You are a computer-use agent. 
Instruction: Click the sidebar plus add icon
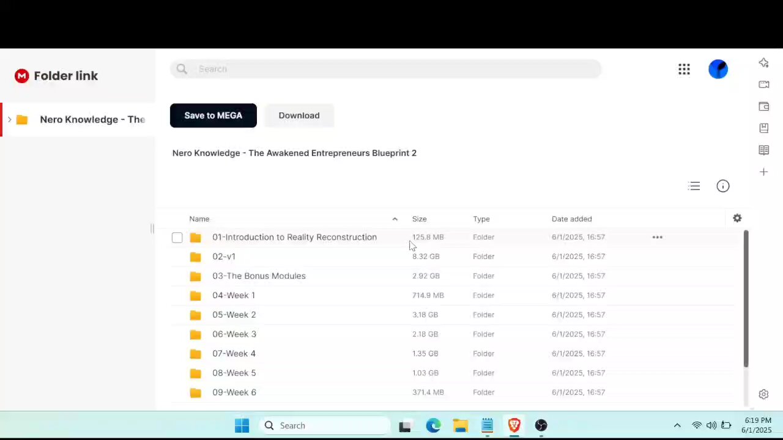pos(764,172)
